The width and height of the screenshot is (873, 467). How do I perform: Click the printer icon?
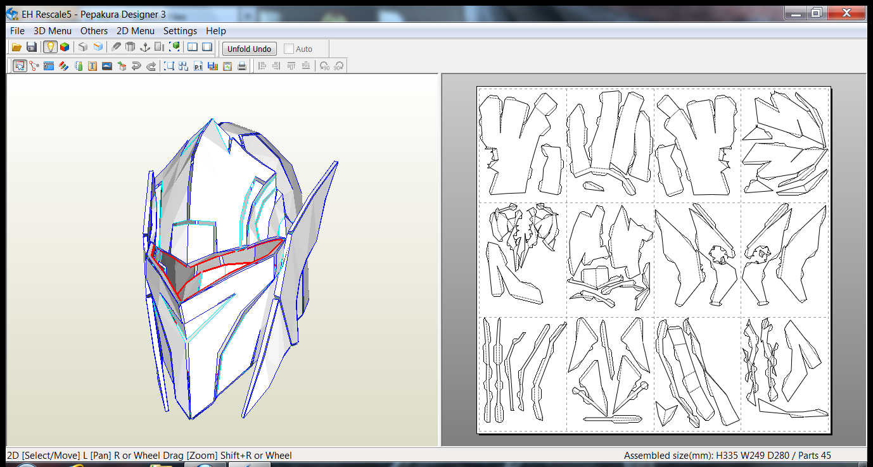242,66
